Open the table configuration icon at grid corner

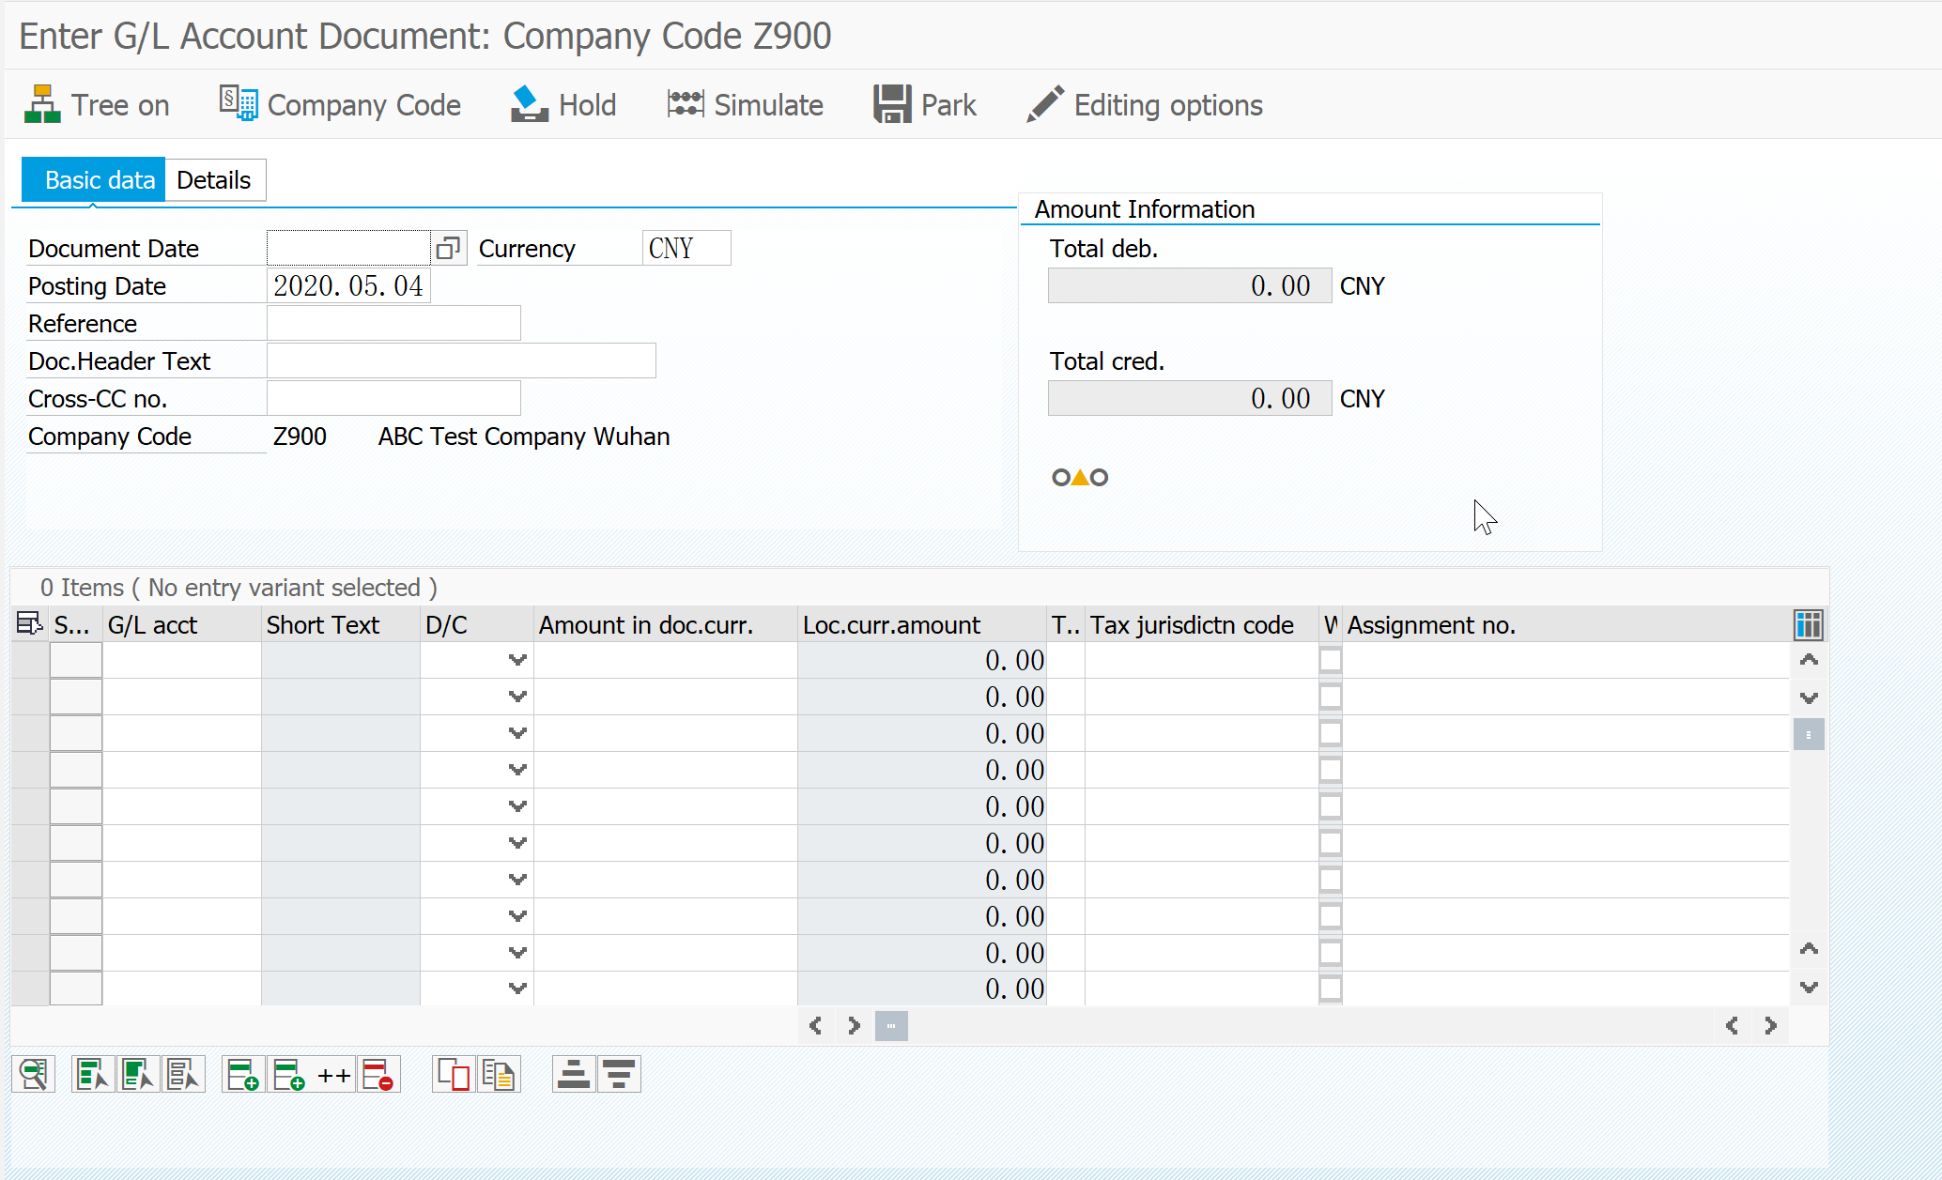[1808, 624]
